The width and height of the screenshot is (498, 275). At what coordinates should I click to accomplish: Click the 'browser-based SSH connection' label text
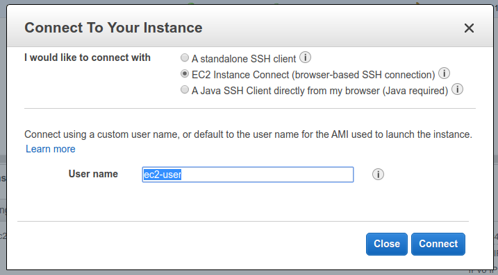363,75
